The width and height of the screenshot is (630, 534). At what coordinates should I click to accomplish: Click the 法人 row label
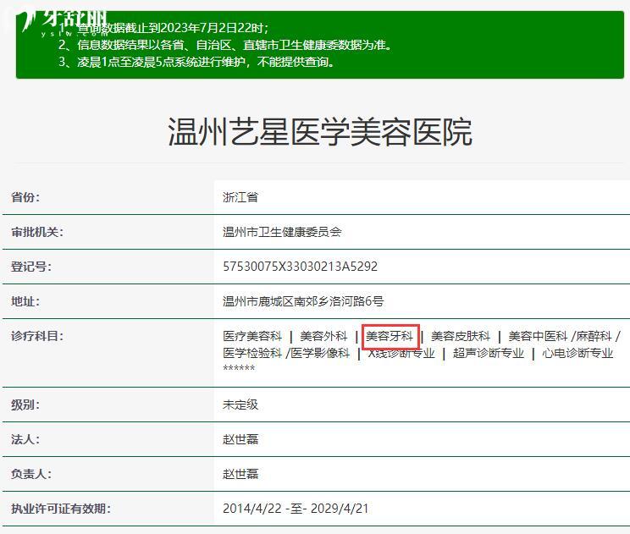click(x=25, y=439)
